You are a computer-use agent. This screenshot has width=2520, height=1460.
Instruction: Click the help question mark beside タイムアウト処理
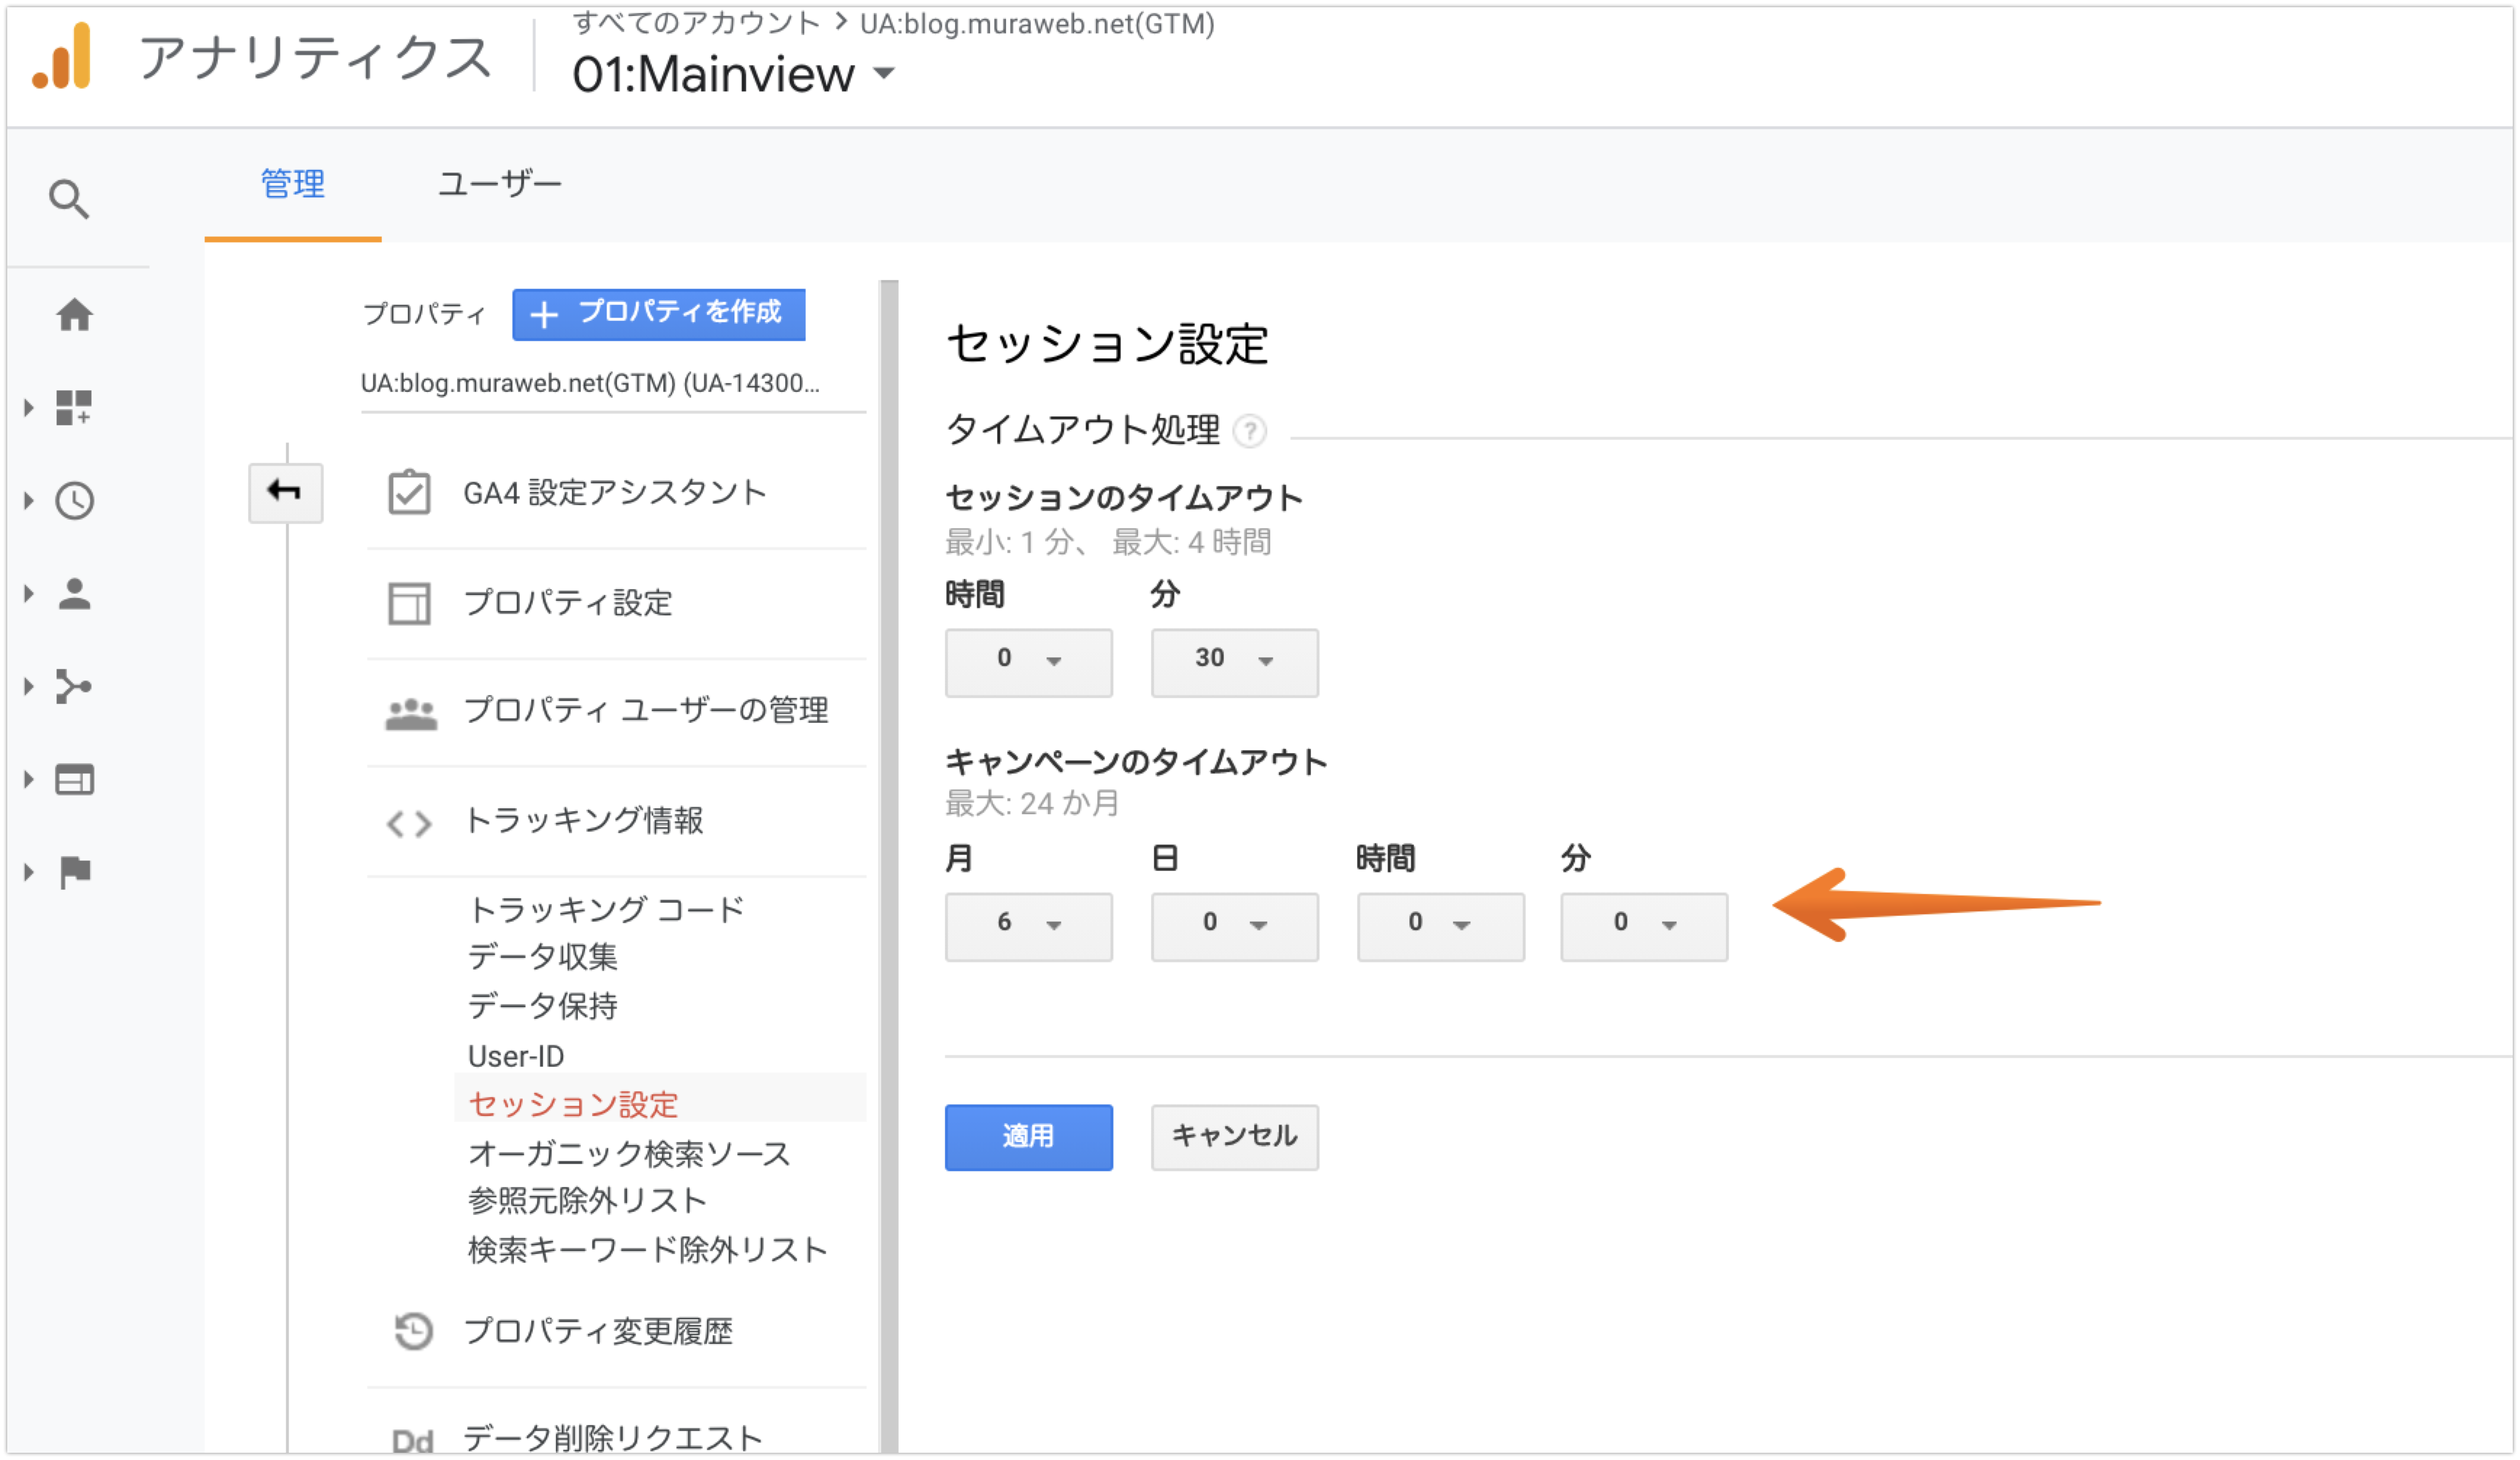(1249, 431)
